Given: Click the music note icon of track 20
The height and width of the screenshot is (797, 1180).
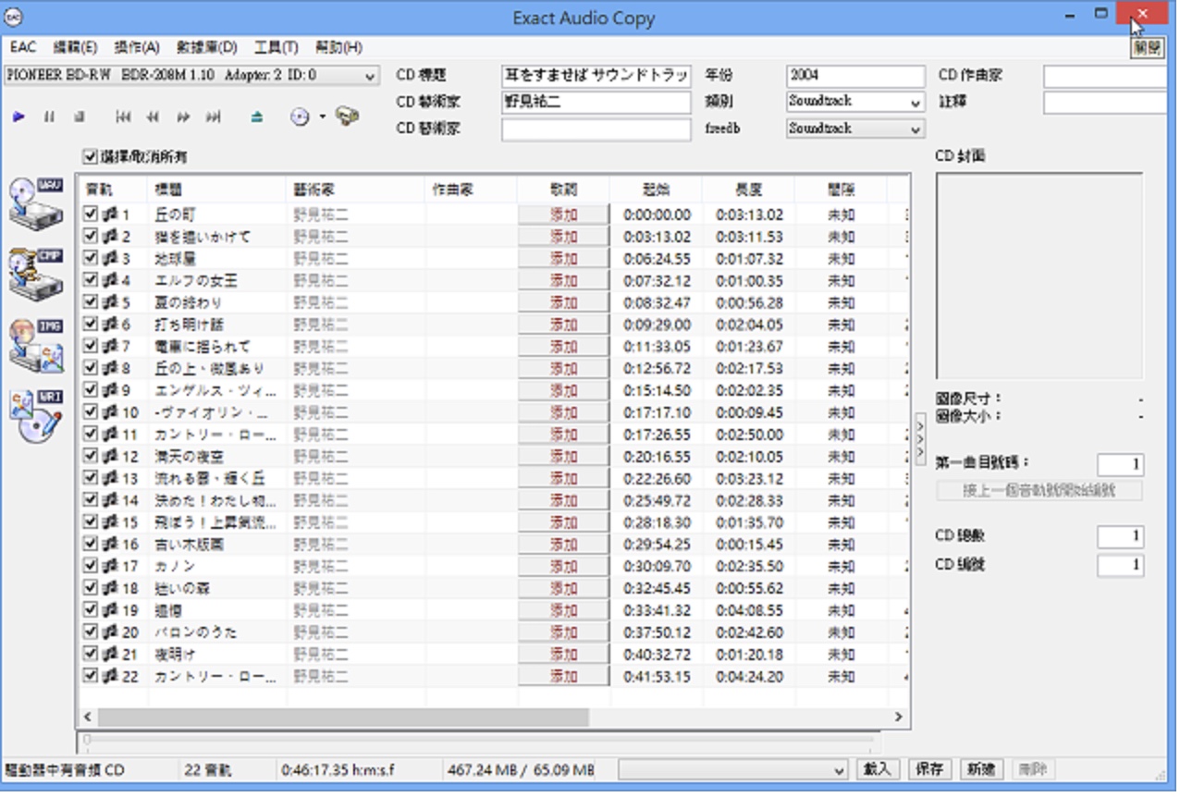Looking at the screenshot, I should [x=111, y=632].
